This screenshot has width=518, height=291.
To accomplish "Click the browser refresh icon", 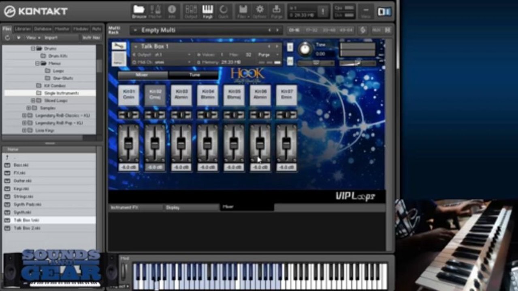I will pyautogui.click(x=7, y=38).
